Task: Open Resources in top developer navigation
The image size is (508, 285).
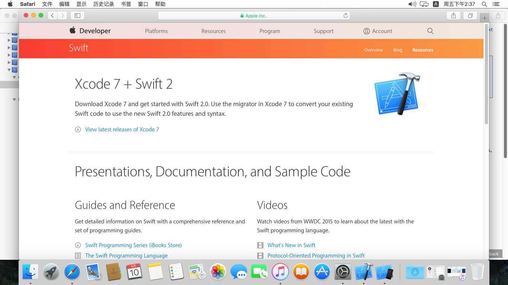Action: point(213,31)
